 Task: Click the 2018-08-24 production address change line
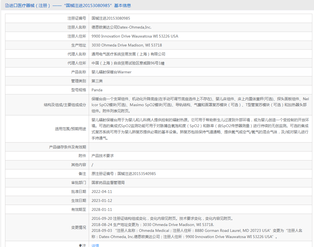point(153,225)
